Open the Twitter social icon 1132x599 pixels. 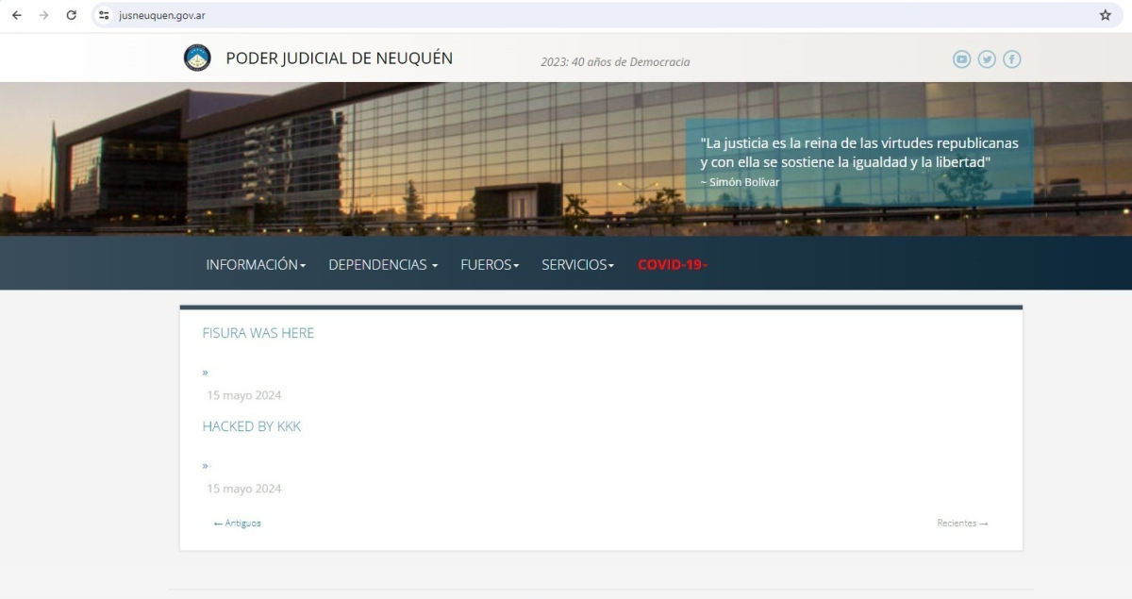(987, 59)
